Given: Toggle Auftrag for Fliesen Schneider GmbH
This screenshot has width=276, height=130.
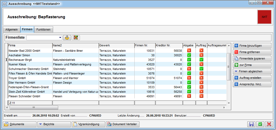Looking at the screenshot, I should tap(201, 96).
